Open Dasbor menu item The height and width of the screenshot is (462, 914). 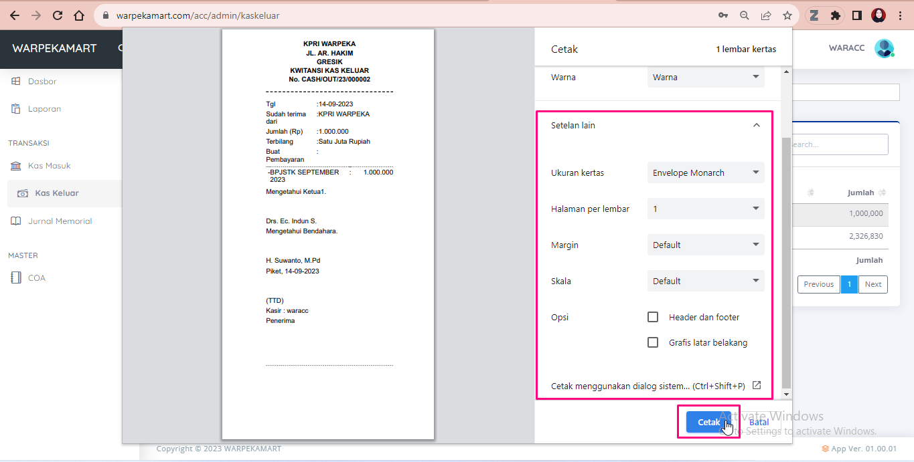coord(42,82)
